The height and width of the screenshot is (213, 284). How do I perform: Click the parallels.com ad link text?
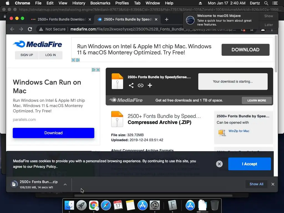(x=24, y=120)
